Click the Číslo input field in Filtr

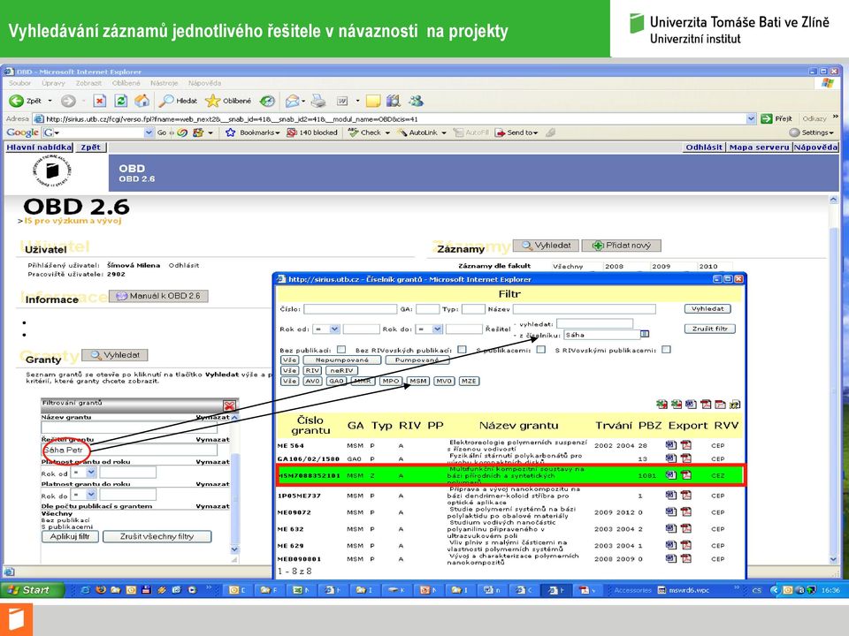click(350, 309)
